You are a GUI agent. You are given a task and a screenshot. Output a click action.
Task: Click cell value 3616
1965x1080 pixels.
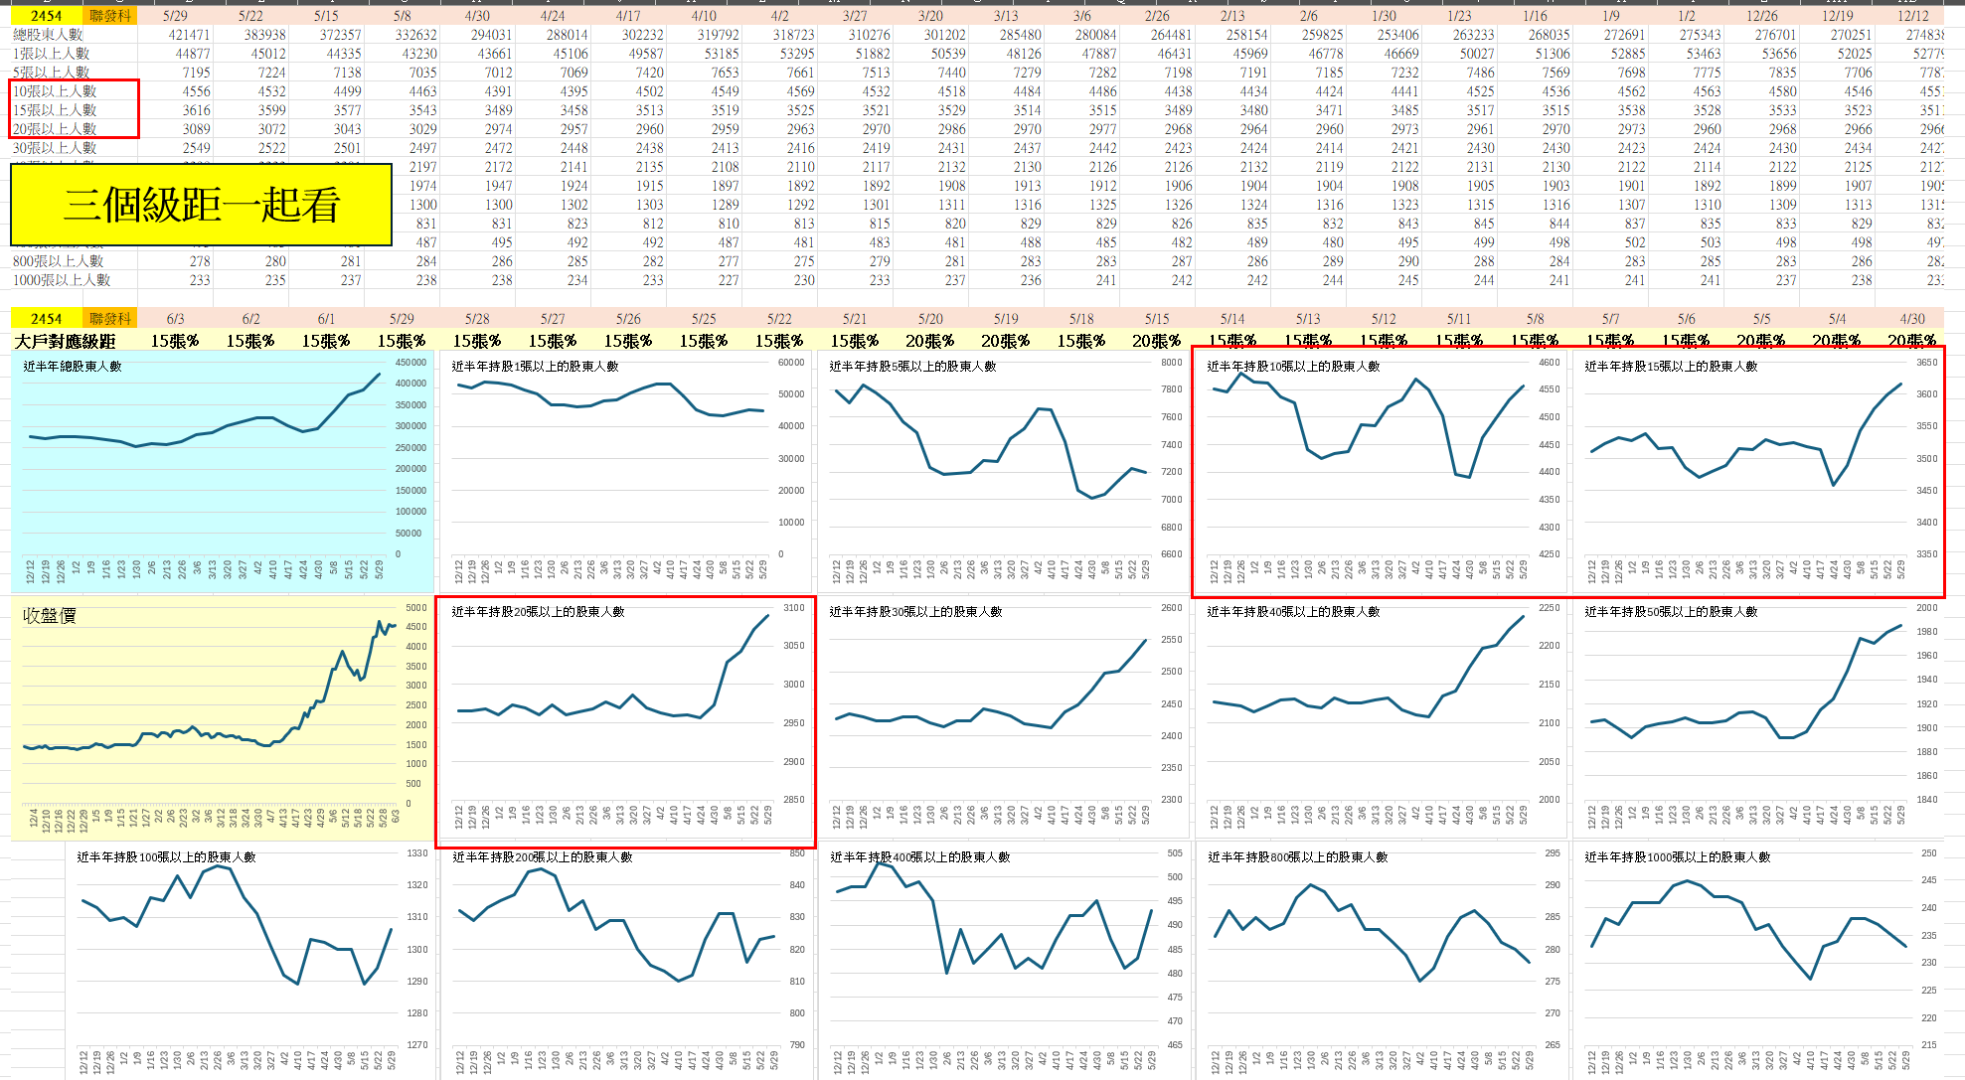196,110
